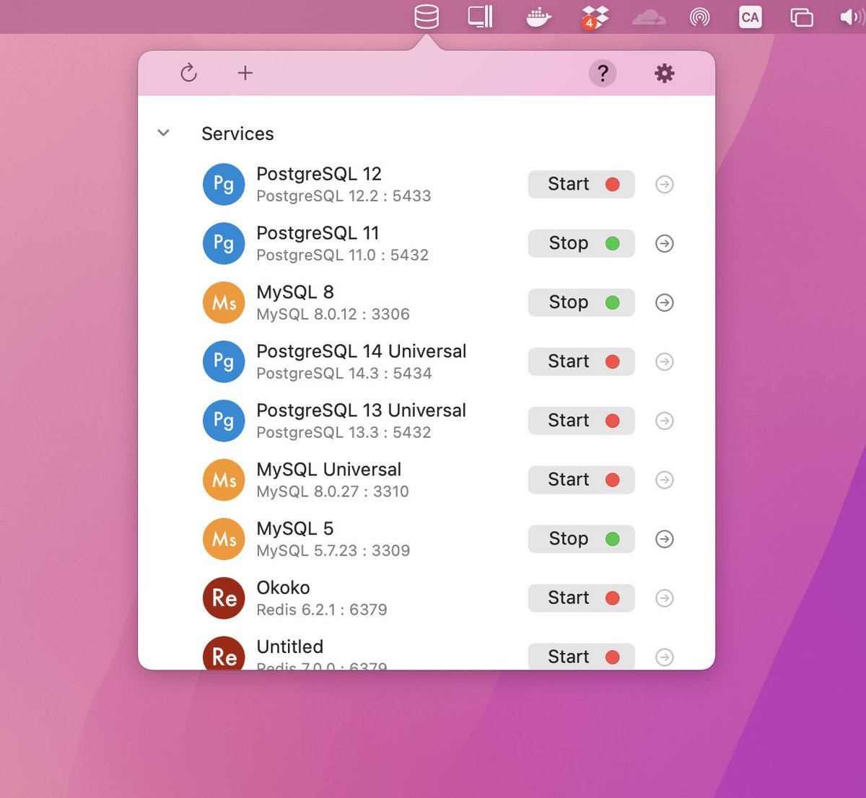This screenshot has width=866, height=798.
Task: Add a new service with plus icon
Action: [245, 73]
